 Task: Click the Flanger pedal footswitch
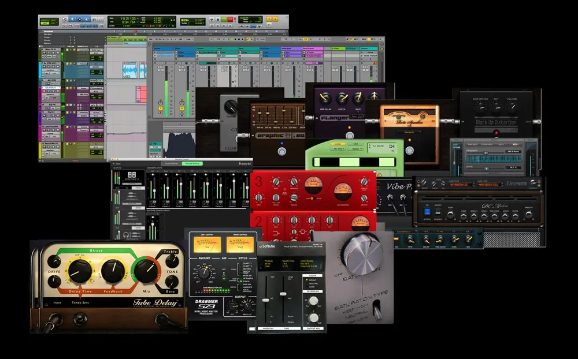(x=350, y=136)
